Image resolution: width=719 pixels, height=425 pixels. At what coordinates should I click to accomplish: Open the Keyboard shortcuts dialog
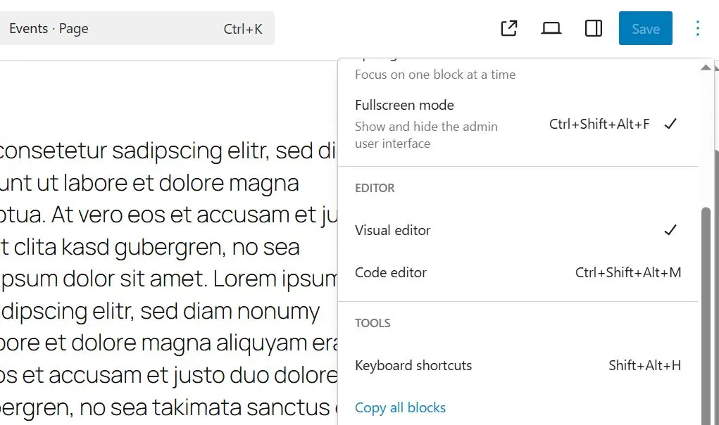(413, 365)
